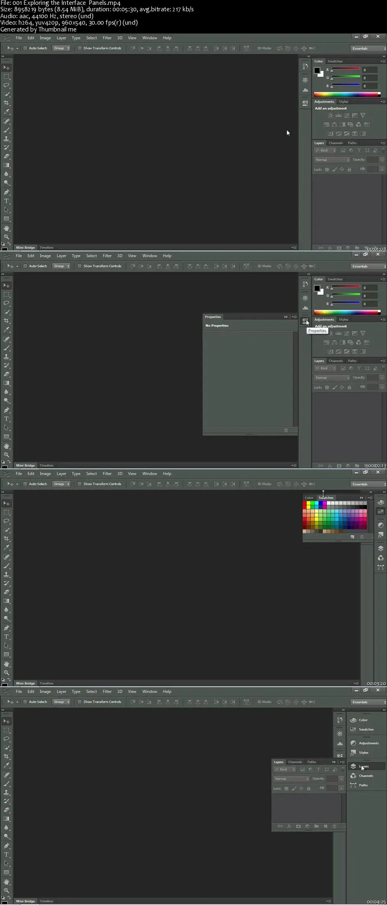This screenshot has height=905, width=387.
Task: Enable Show Transform Controls in the 00:01:08 frame
Action: 79,48
